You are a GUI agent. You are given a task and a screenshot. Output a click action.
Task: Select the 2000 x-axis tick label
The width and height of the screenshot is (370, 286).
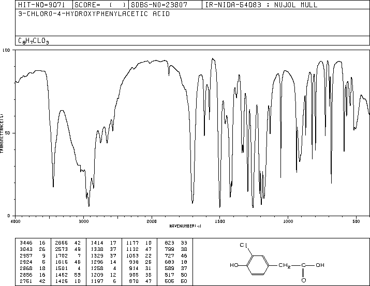click(152, 221)
